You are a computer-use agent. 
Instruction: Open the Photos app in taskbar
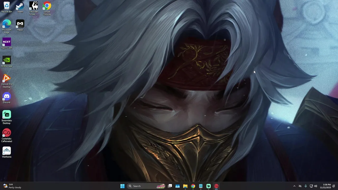[x=177, y=186]
